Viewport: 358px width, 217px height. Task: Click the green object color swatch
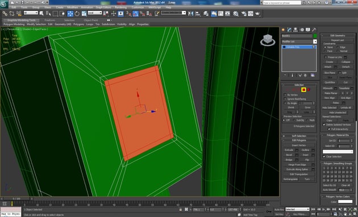coord(315,36)
